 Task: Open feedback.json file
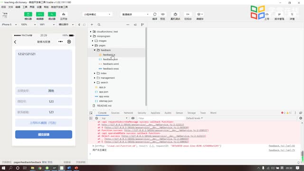click(x=110, y=59)
